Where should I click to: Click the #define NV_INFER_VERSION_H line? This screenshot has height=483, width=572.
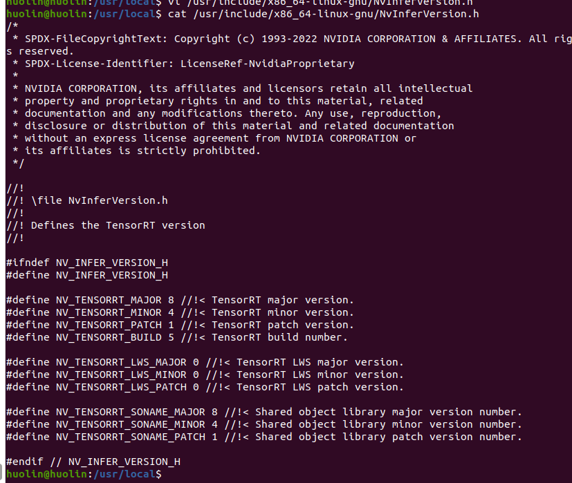(87, 275)
